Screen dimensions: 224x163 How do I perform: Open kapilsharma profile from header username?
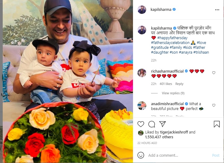click(x=161, y=10)
